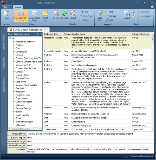Click the Oracle application logo icon
Viewport: 156px width, 160px height.
tap(3, 3)
